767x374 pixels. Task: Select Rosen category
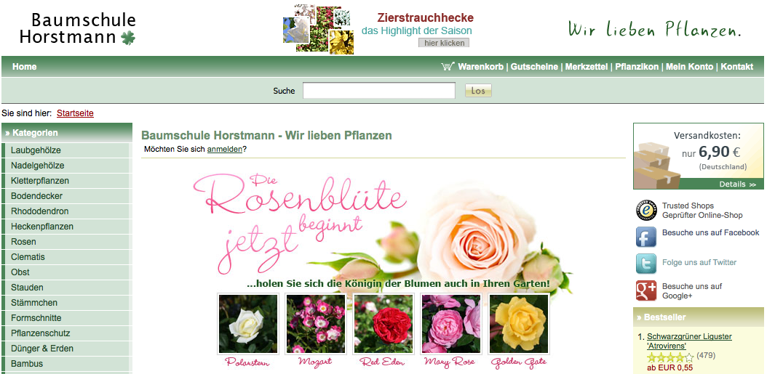pos(66,242)
